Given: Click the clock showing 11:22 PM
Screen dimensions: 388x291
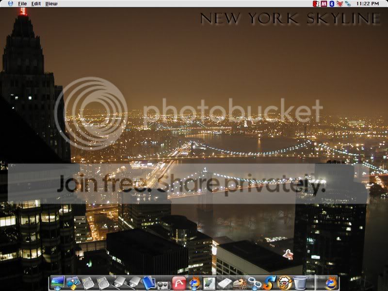Looking at the screenshot, I should point(367,3).
